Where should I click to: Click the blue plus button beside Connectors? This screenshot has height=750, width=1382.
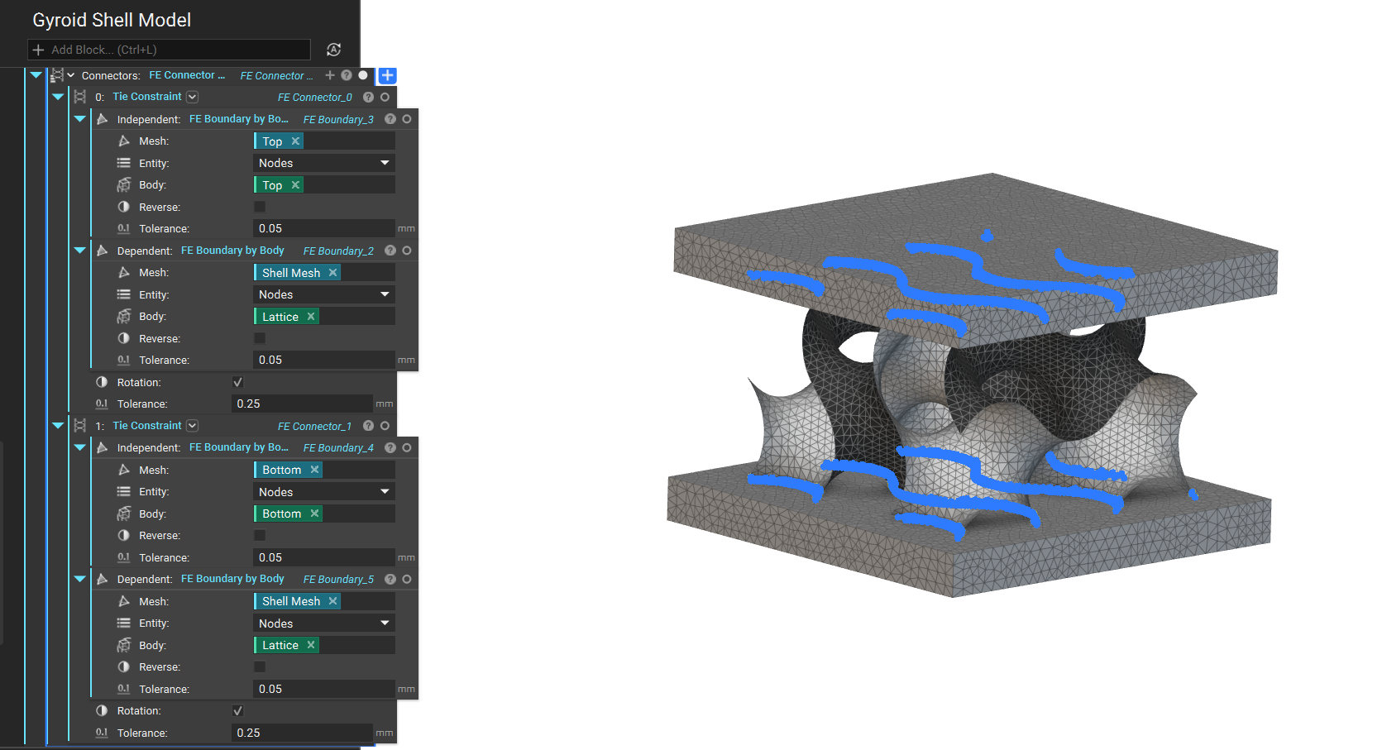click(x=387, y=75)
